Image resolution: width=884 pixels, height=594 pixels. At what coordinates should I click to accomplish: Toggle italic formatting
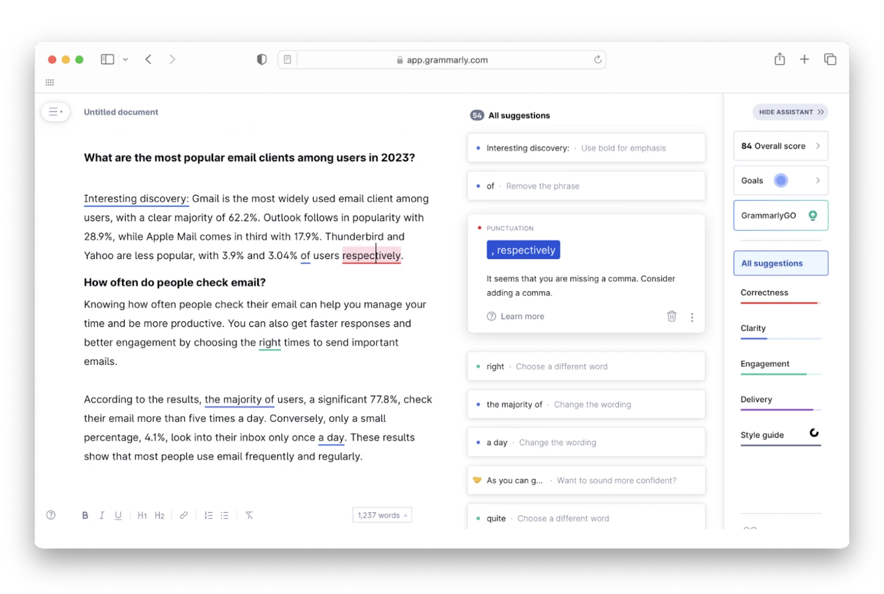click(x=101, y=515)
